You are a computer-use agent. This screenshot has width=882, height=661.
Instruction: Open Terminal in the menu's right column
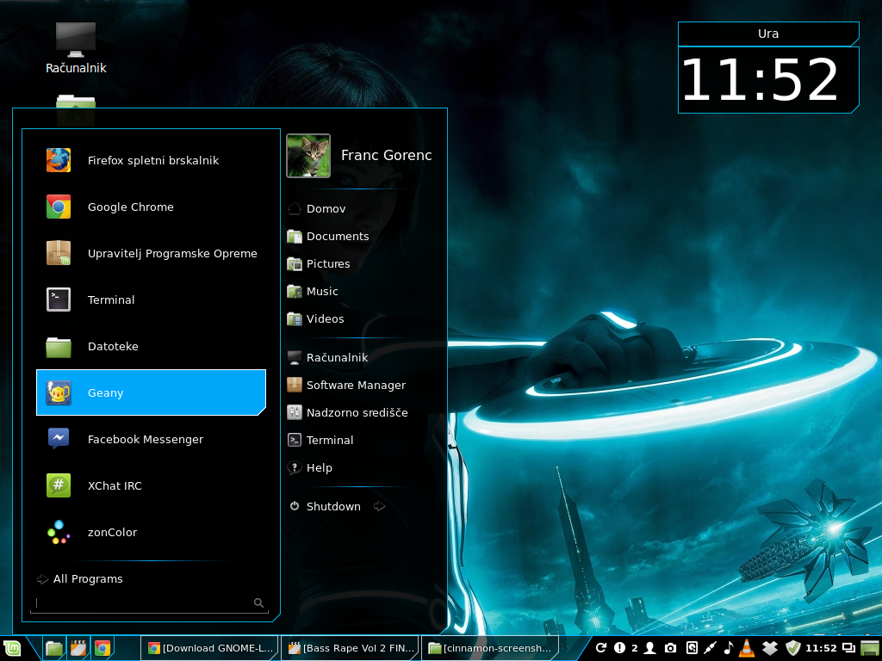(320, 440)
